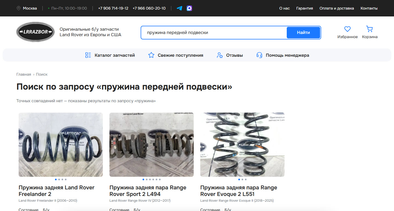Open the Telegram messenger icon

179,8
